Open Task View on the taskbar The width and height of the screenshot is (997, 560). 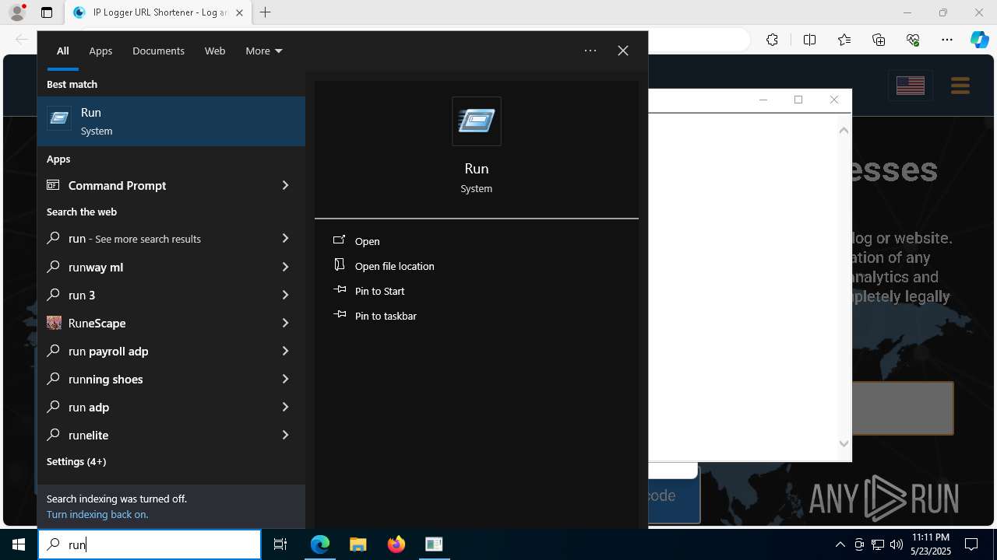pos(280,544)
